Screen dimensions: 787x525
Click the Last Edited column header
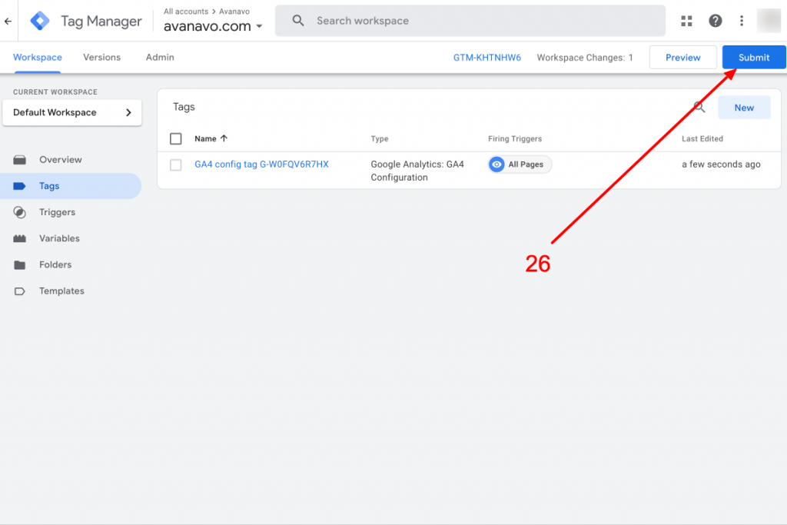702,138
